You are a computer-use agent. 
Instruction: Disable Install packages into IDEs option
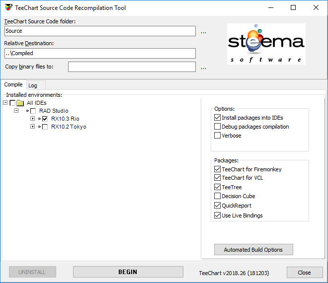[217, 118]
